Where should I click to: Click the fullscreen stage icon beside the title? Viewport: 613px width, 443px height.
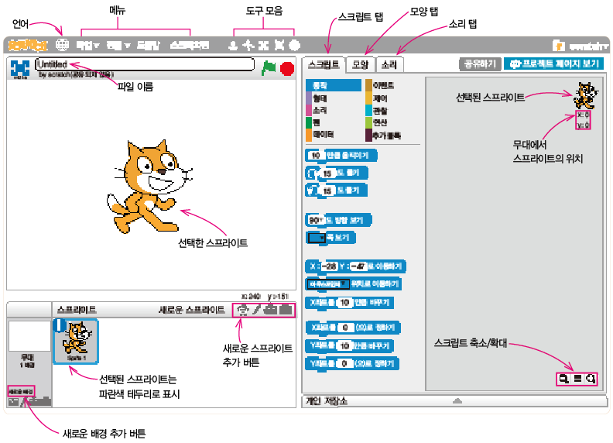19,69
